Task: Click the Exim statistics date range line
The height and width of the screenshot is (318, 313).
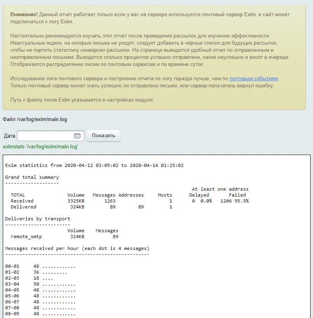Action: coord(94,165)
